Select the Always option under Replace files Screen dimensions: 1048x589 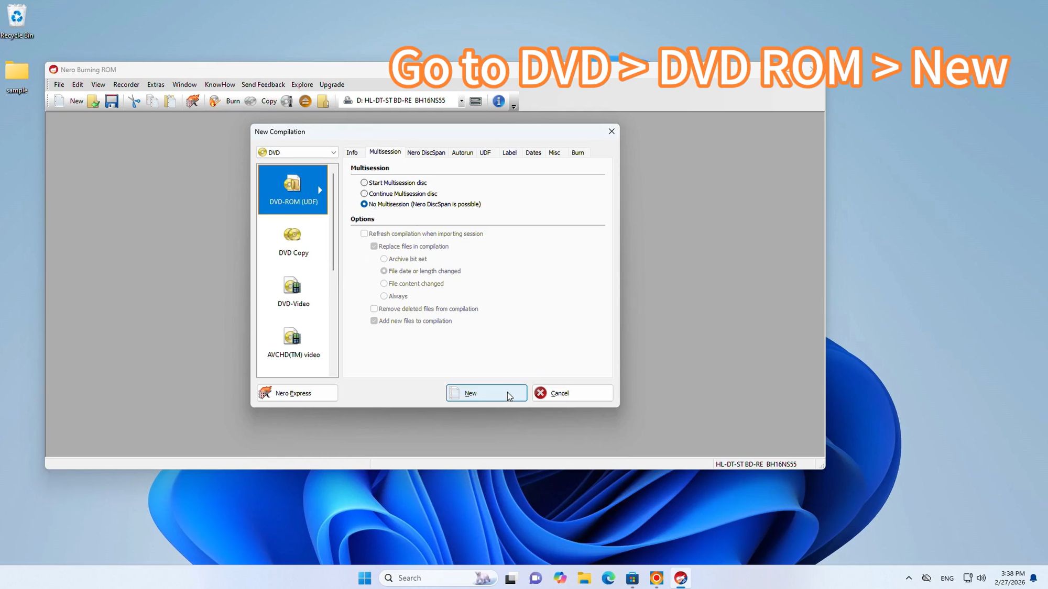384,296
